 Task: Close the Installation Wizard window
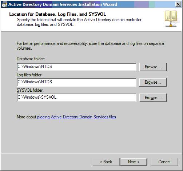point(178,4)
